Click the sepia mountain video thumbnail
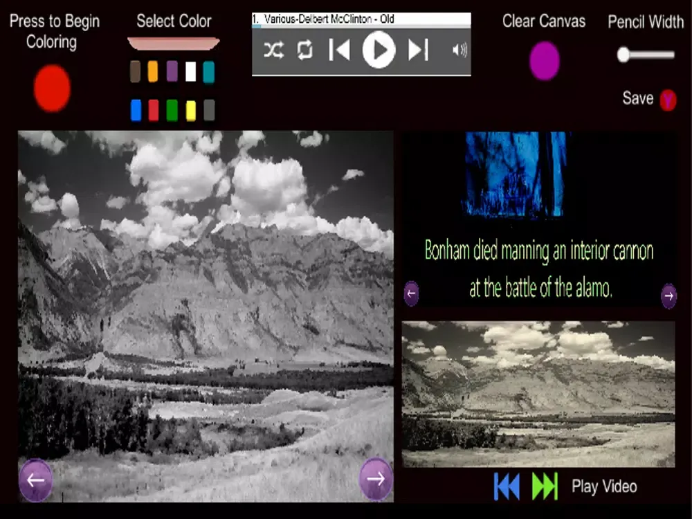The width and height of the screenshot is (692, 519). click(538, 394)
